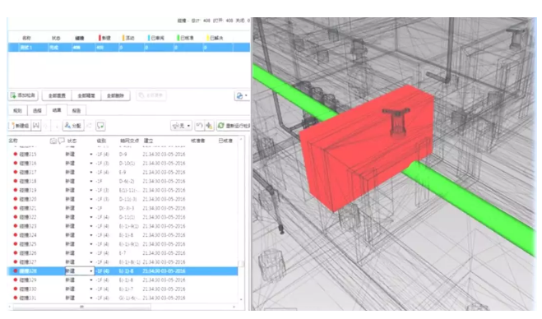
Task: Click the red status dot of clash 331
Action: click(x=15, y=298)
